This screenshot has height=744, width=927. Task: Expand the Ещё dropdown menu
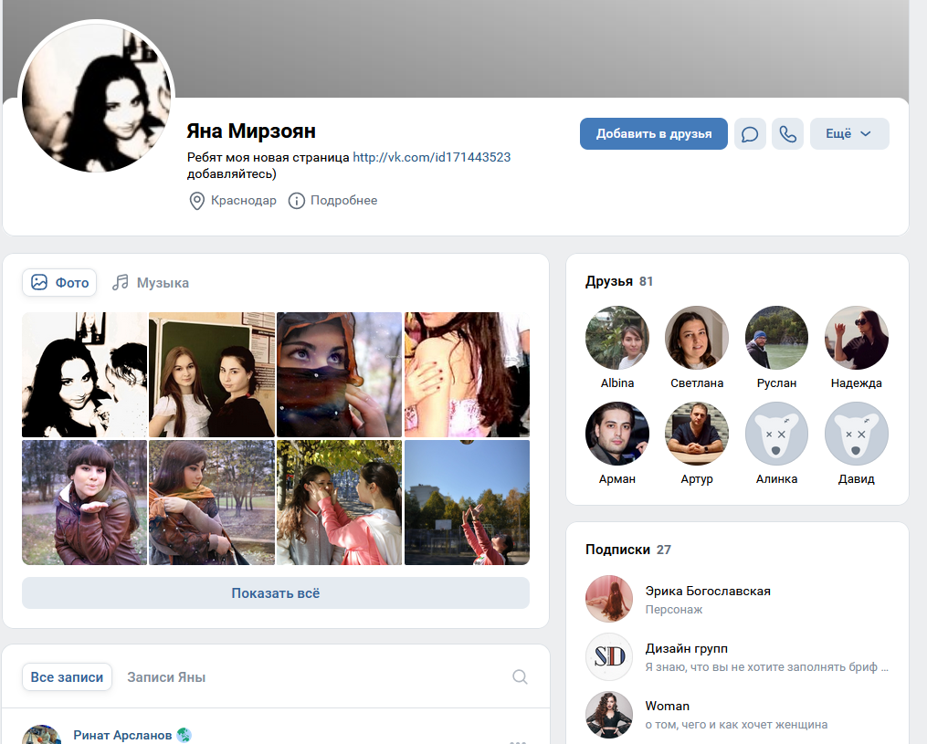pos(849,133)
